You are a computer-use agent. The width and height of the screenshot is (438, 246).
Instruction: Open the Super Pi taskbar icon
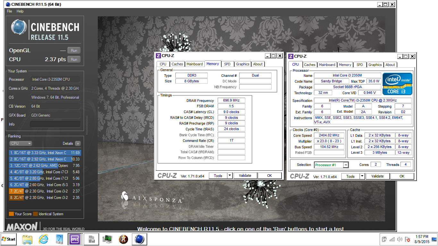123,239
